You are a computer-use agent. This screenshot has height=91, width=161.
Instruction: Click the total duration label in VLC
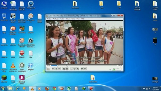click(120, 66)
